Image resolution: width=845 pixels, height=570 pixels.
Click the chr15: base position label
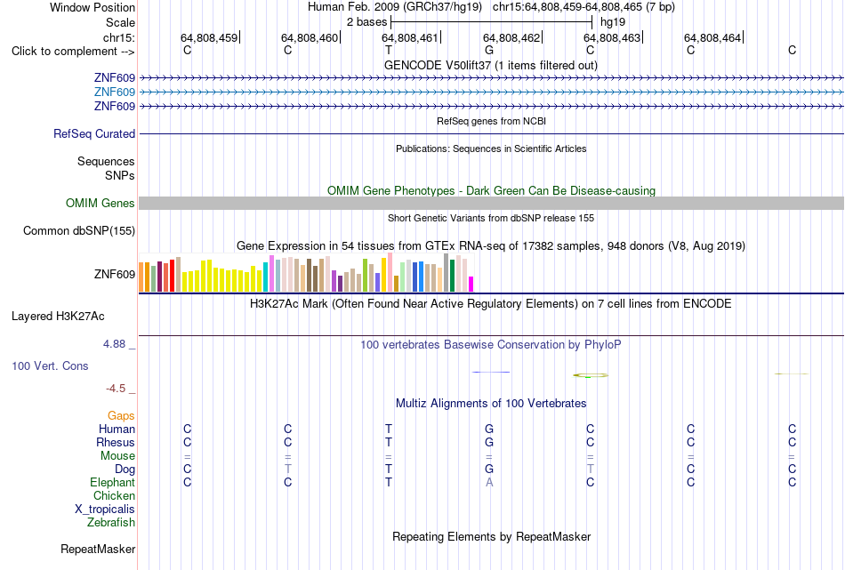[x=119, y=37]
